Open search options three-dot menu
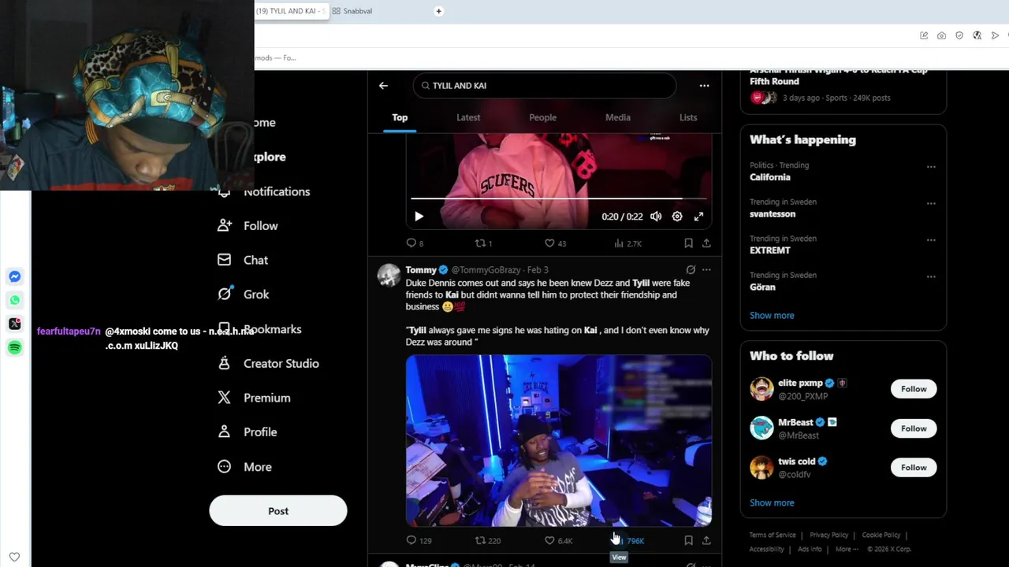Viewport: 1009px width, 567px height. [x=704, y=85]
